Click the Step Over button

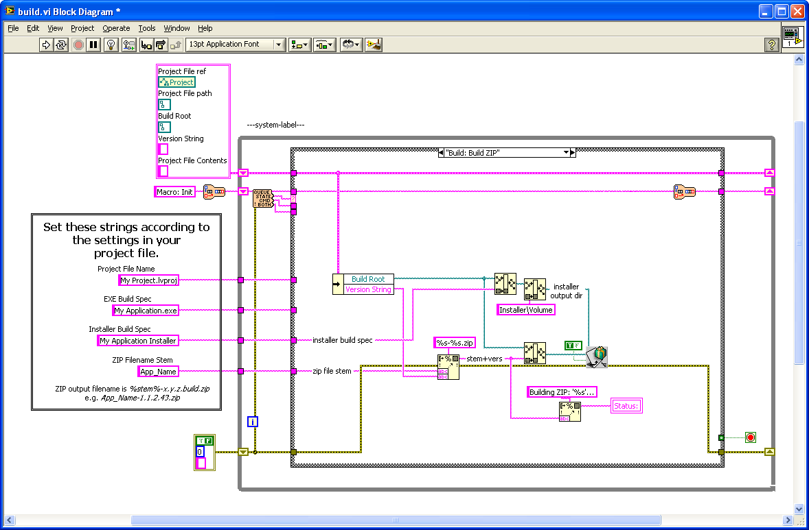pyautogui.click(x=161, y=45)
